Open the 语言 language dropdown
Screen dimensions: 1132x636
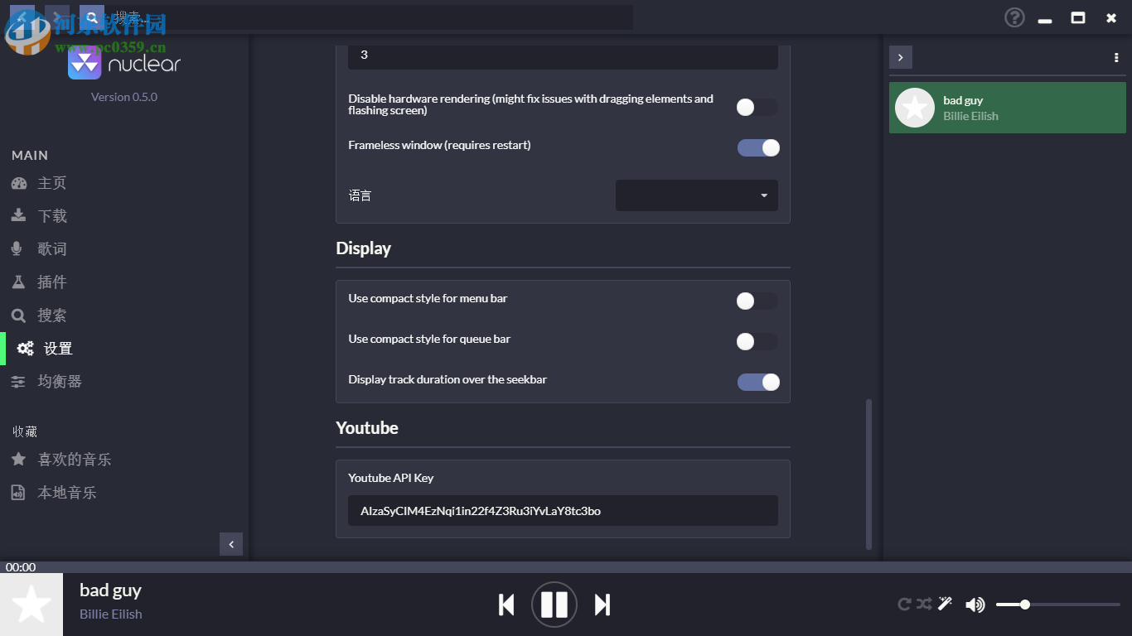coord(697,195)
